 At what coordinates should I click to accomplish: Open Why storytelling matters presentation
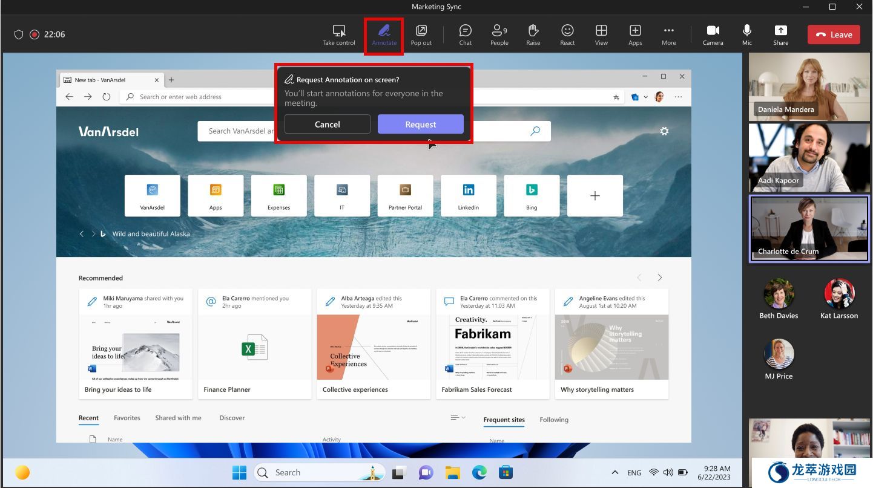pyautogui.click(x=611, y=343)
